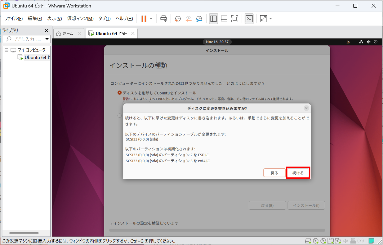
Task: Click the 戻る(B) button in installer
Action: tap(267, 205)
